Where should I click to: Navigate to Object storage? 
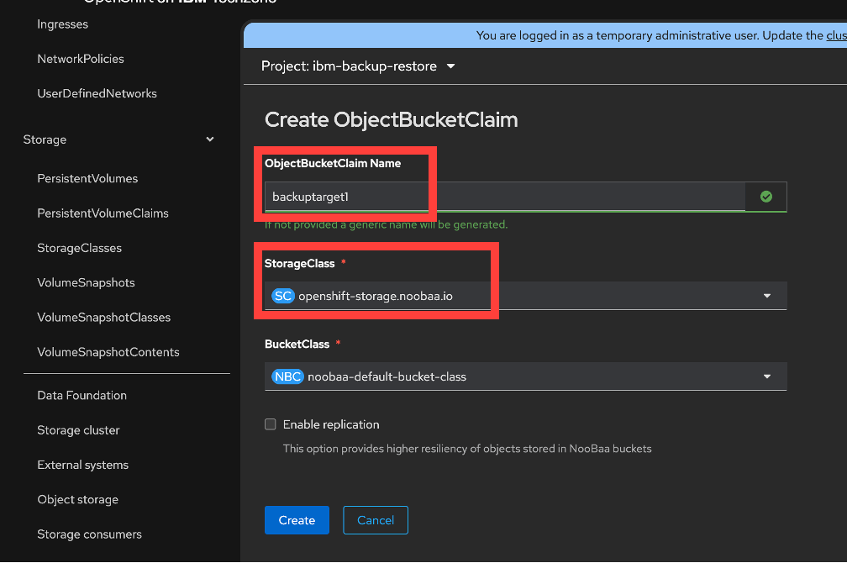coord(77,499)
